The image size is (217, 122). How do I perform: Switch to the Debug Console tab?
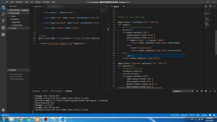click(x=57, y=91)
